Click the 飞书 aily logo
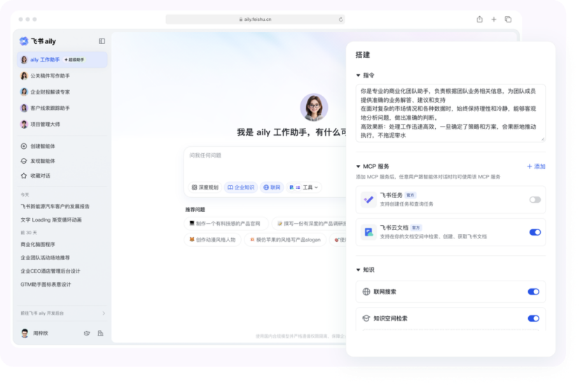 [x=38, y=41]
